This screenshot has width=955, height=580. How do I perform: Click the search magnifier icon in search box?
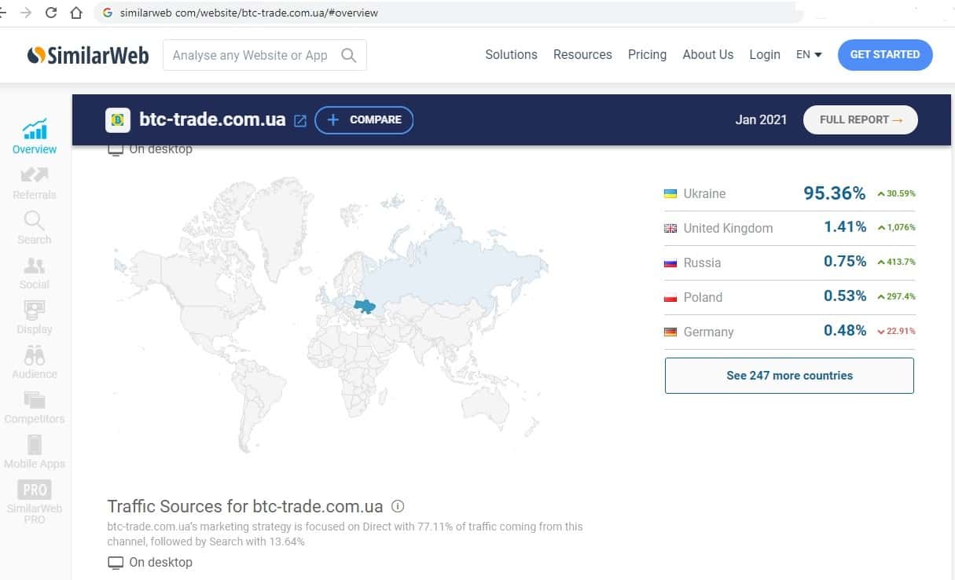coord(349,55)
